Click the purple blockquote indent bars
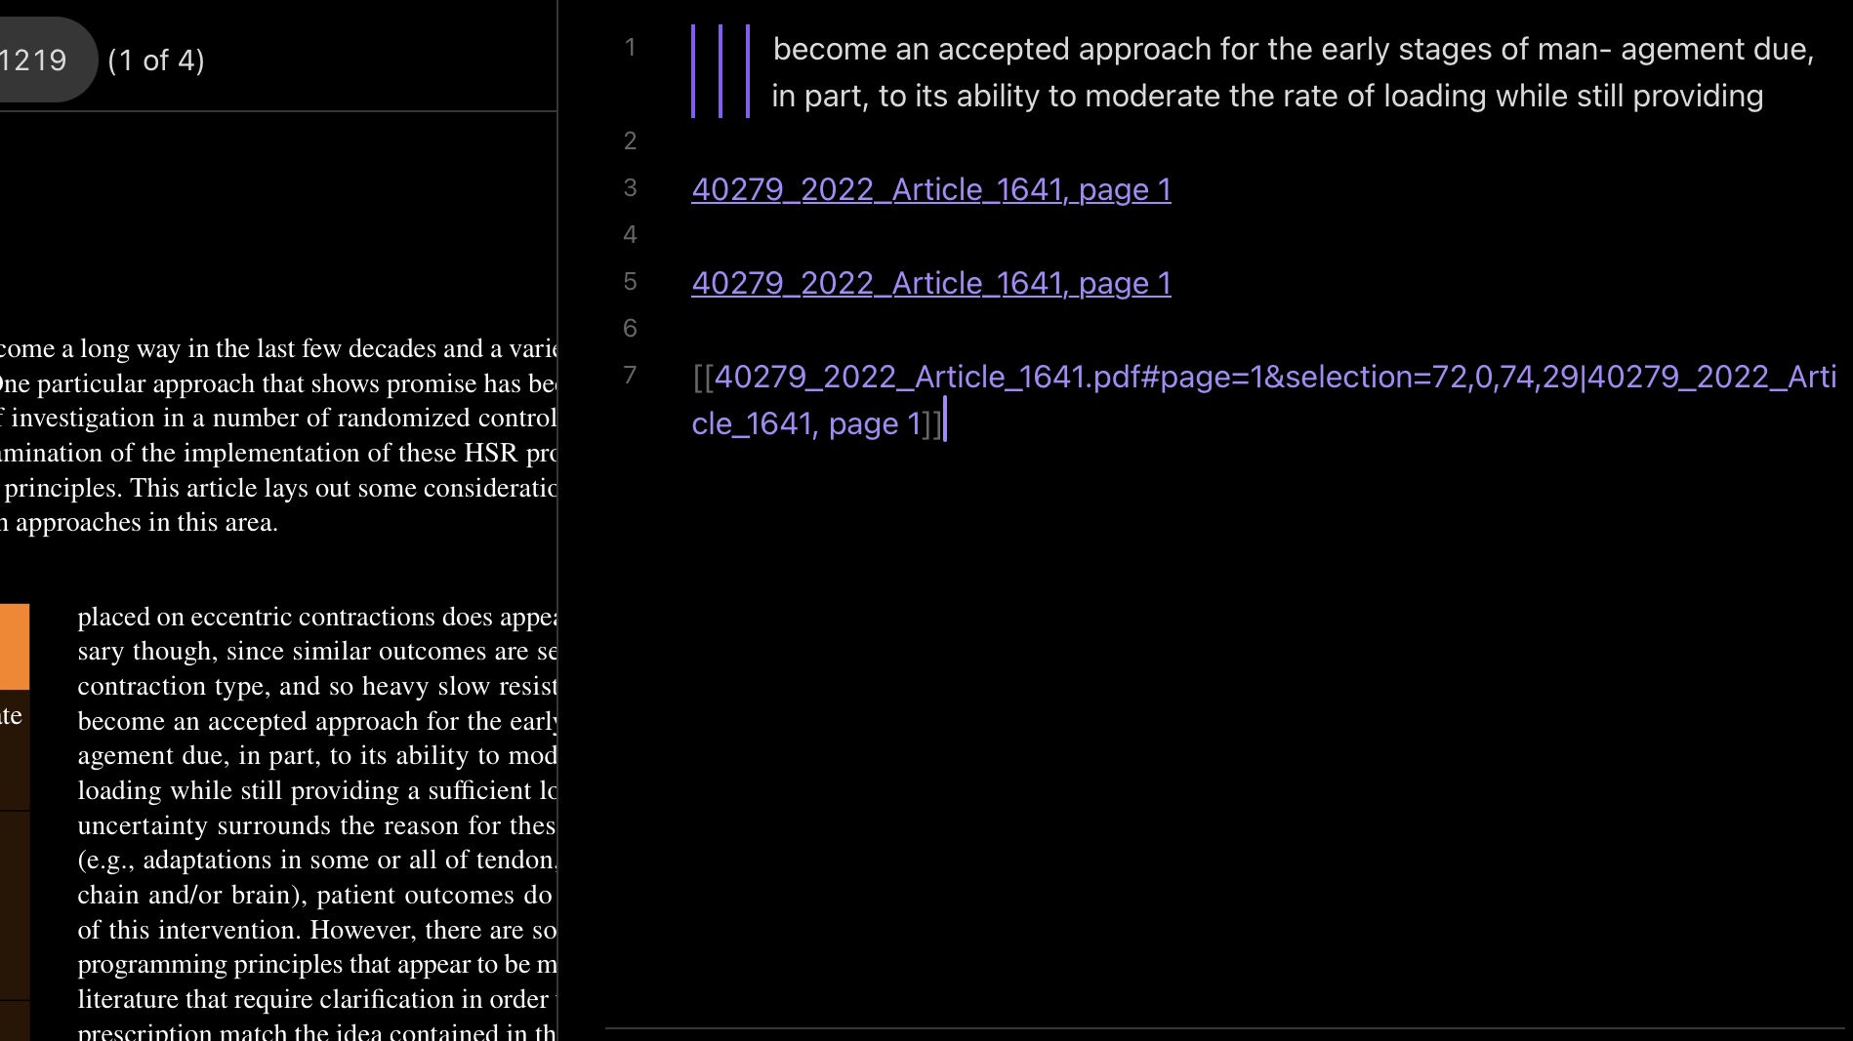The width and height of the screenshot is (1853, 1041). tap(721, 72)
